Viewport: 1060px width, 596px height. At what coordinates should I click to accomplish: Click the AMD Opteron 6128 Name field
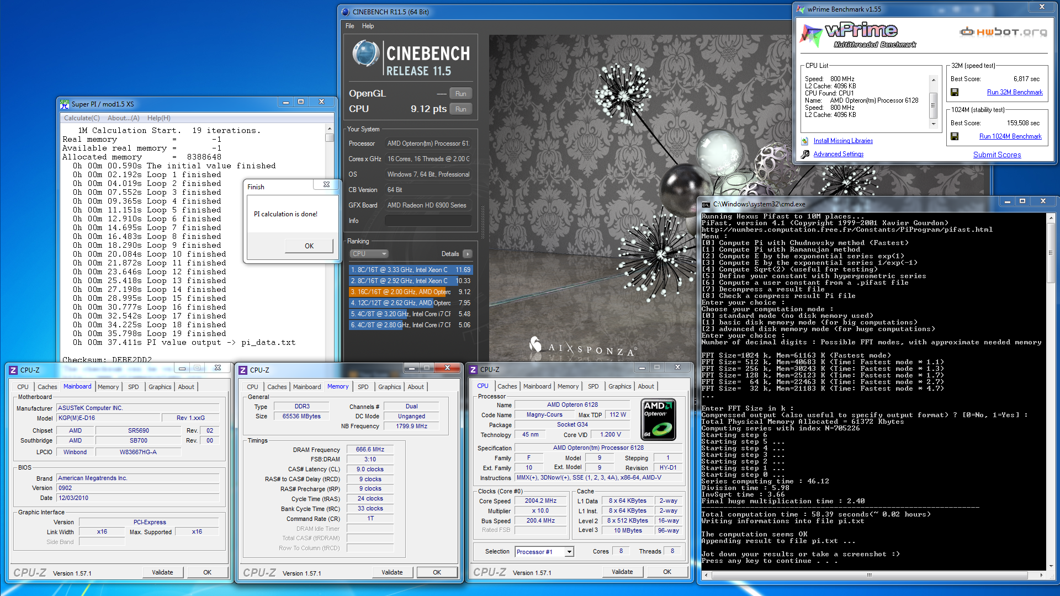[572, 405]
